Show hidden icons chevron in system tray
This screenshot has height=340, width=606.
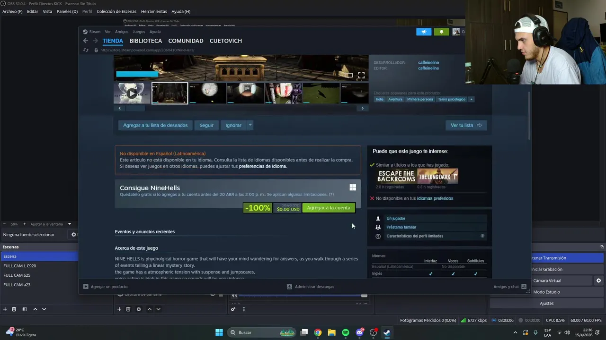pyautogui.click(x=516, y=332)
